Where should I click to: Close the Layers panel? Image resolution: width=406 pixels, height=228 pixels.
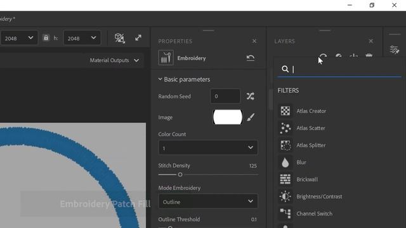tap(370, 41)
